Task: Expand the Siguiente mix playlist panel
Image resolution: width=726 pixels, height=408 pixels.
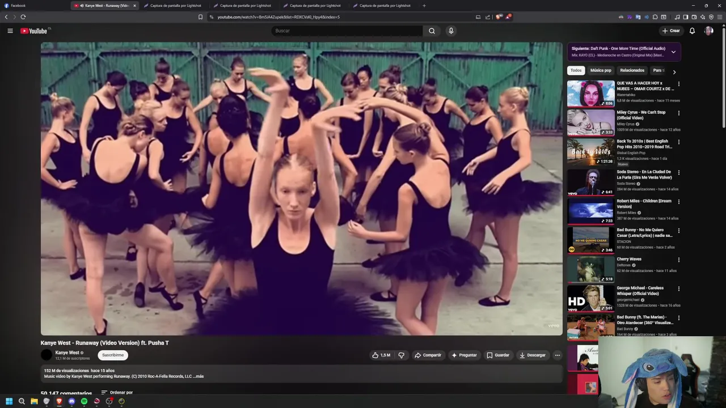Action: pyautogui.click(x=673, y=52)
